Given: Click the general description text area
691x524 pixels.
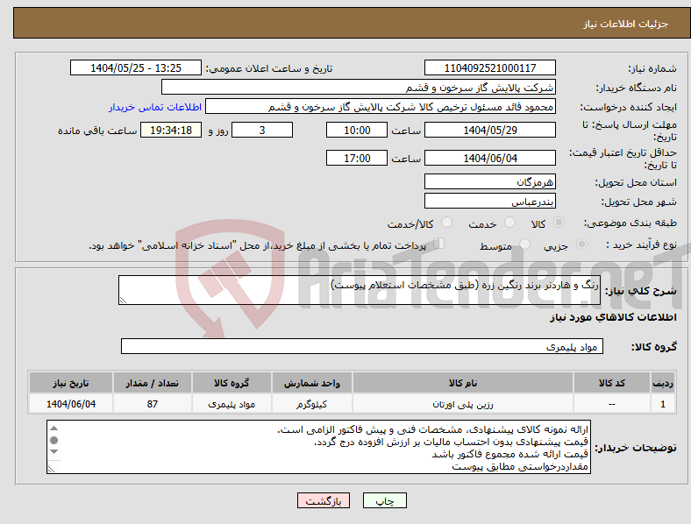Looking at the screenshot, I should pos(360,290).
